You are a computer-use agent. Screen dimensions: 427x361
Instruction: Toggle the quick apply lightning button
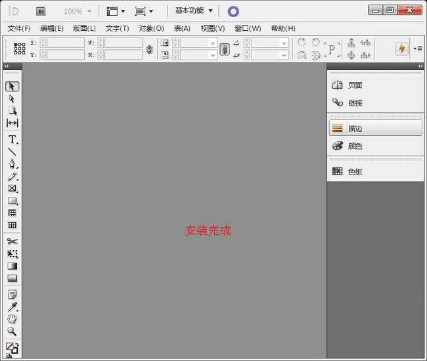click(401, 49)
